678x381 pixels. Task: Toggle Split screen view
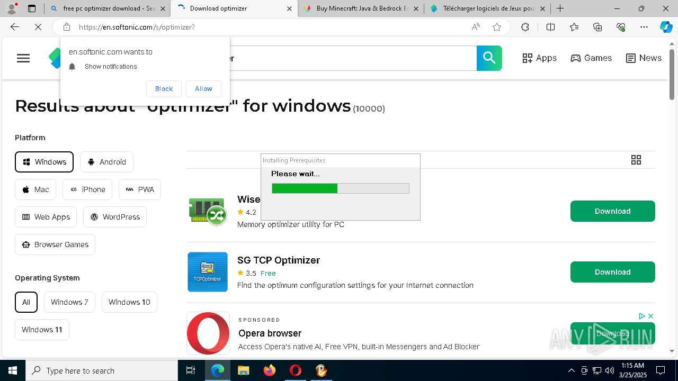click(550, 27)
